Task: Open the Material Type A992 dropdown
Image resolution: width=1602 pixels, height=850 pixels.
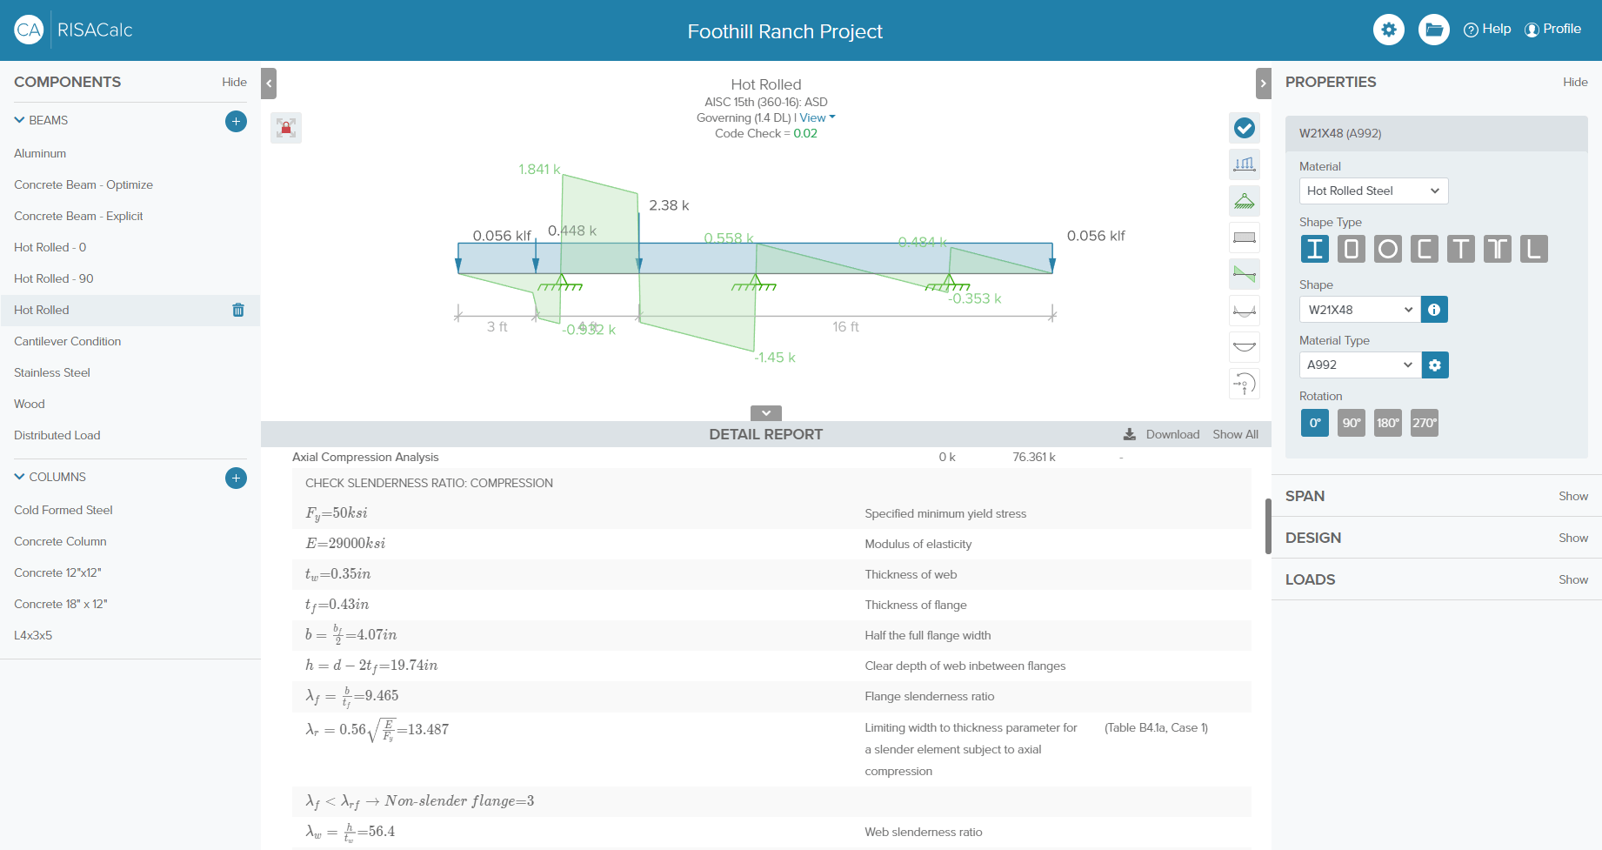Action: (x=1359, y=365)
